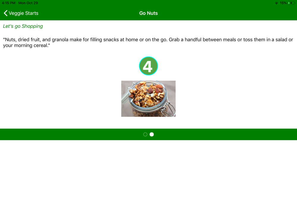Tap the empty white area below pagination

148,181
